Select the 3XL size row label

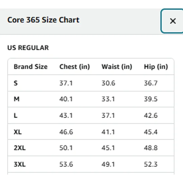pyautogui.click(x=20, y=164)
